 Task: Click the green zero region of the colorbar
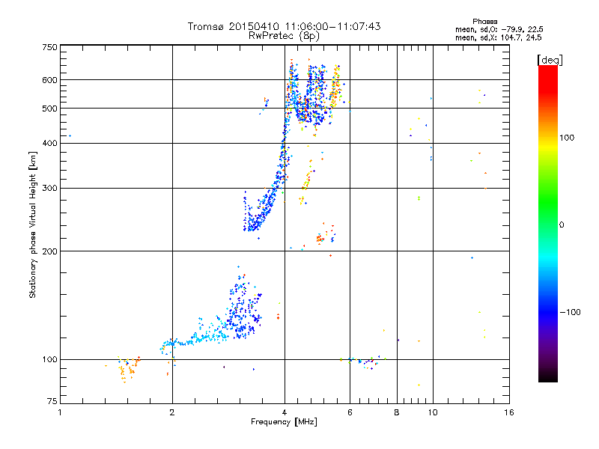click(548, 224)
